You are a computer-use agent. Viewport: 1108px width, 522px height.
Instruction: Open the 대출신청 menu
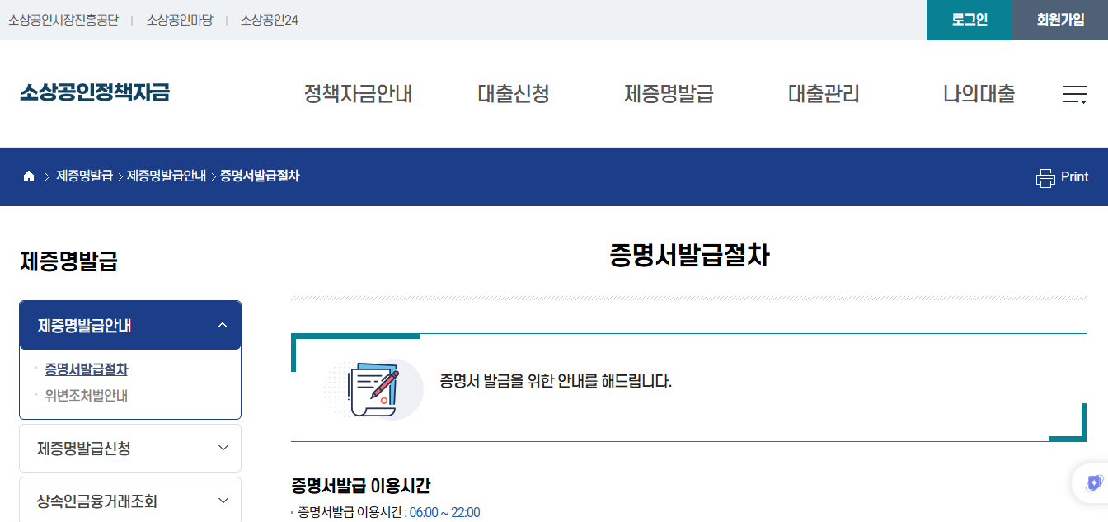[513, 94]
